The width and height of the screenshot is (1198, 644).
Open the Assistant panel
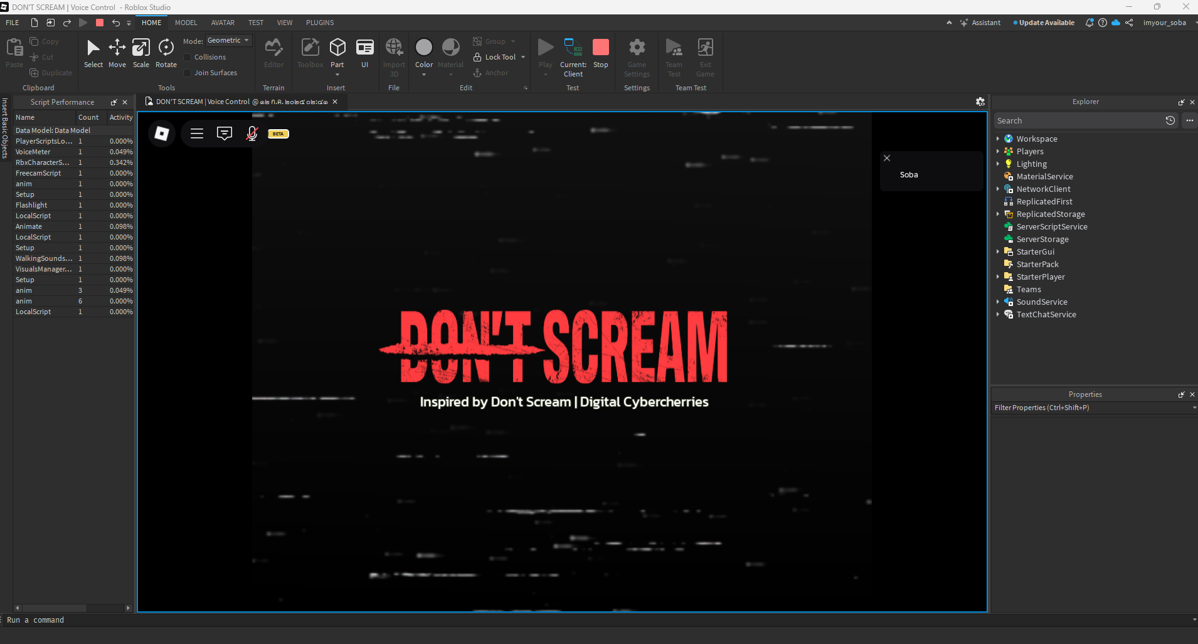tap(980, 23)
